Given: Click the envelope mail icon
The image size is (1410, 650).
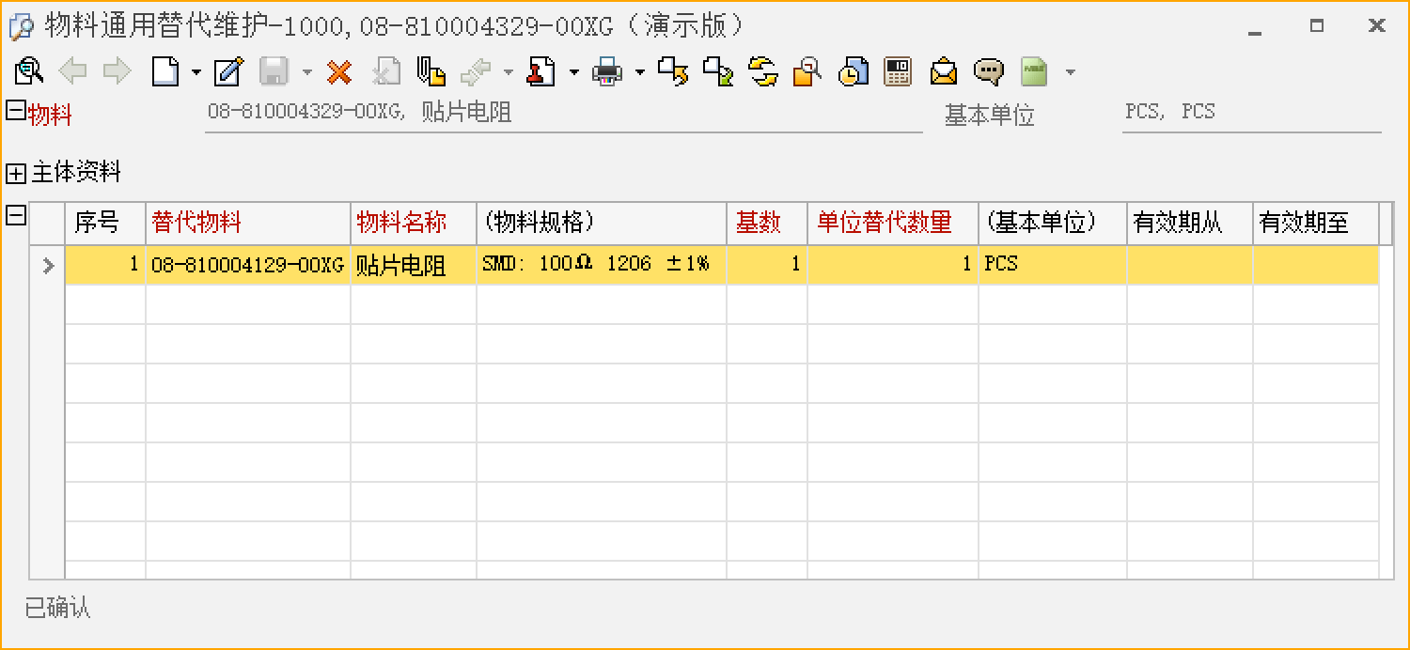Looking at the screenshot, I should (x=943, y=71).
